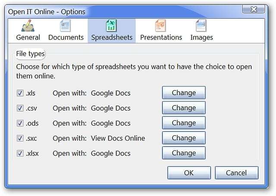Change the .sxc View Docs Online handler

pos(184,138)
